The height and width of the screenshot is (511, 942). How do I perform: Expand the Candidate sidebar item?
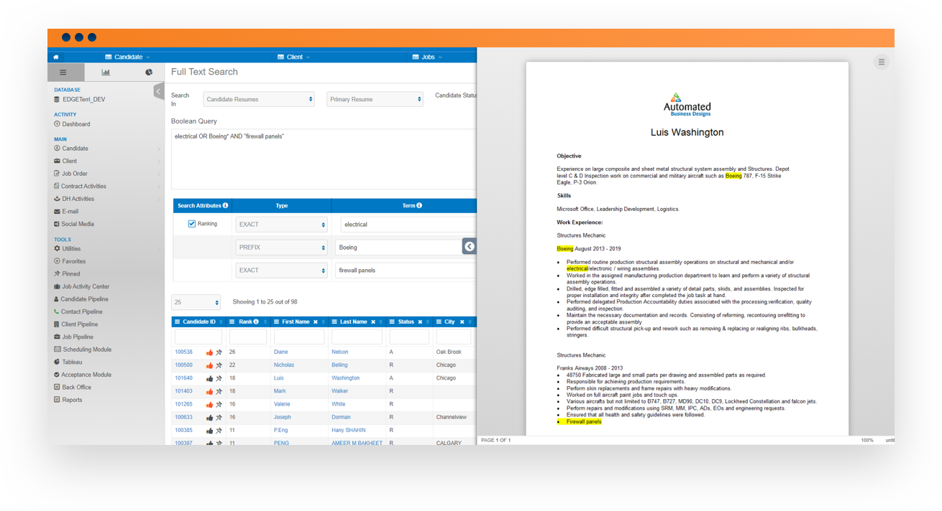point(106,149)
